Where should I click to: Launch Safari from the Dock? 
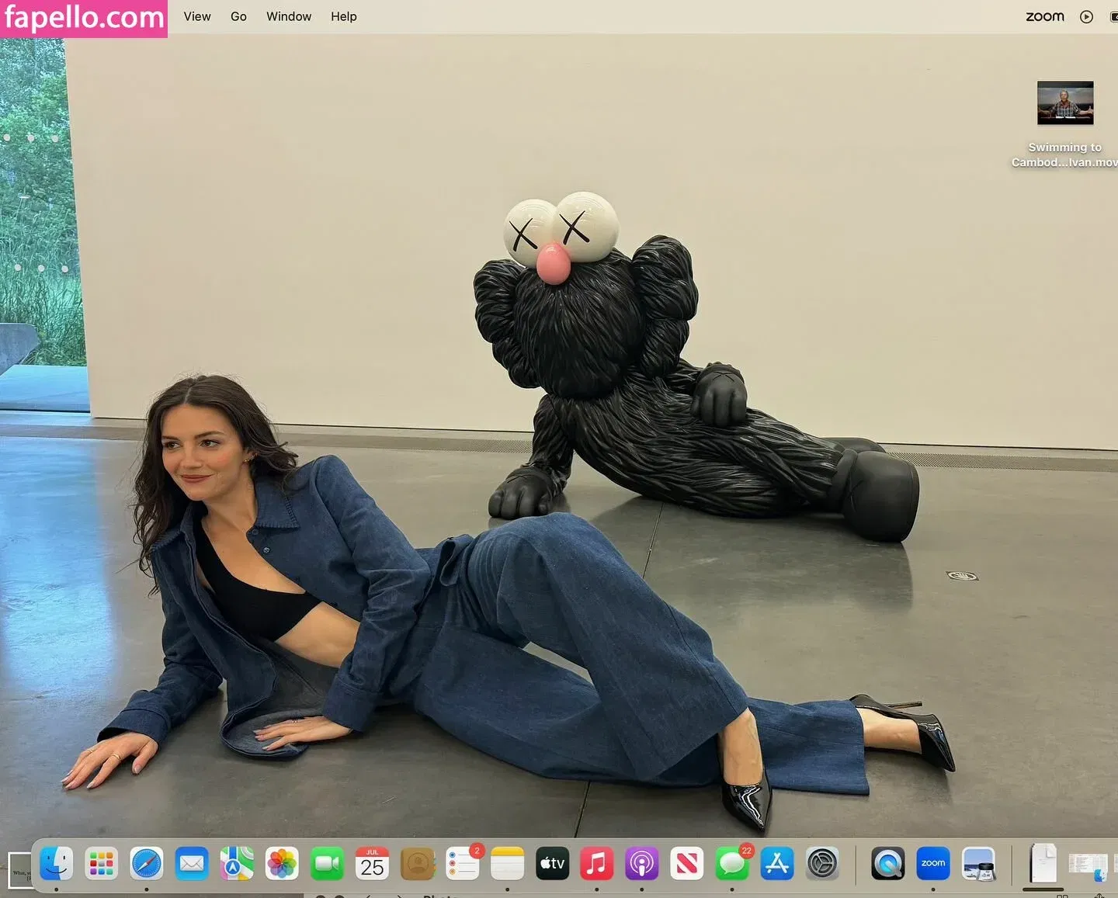(x=147, y=863)
